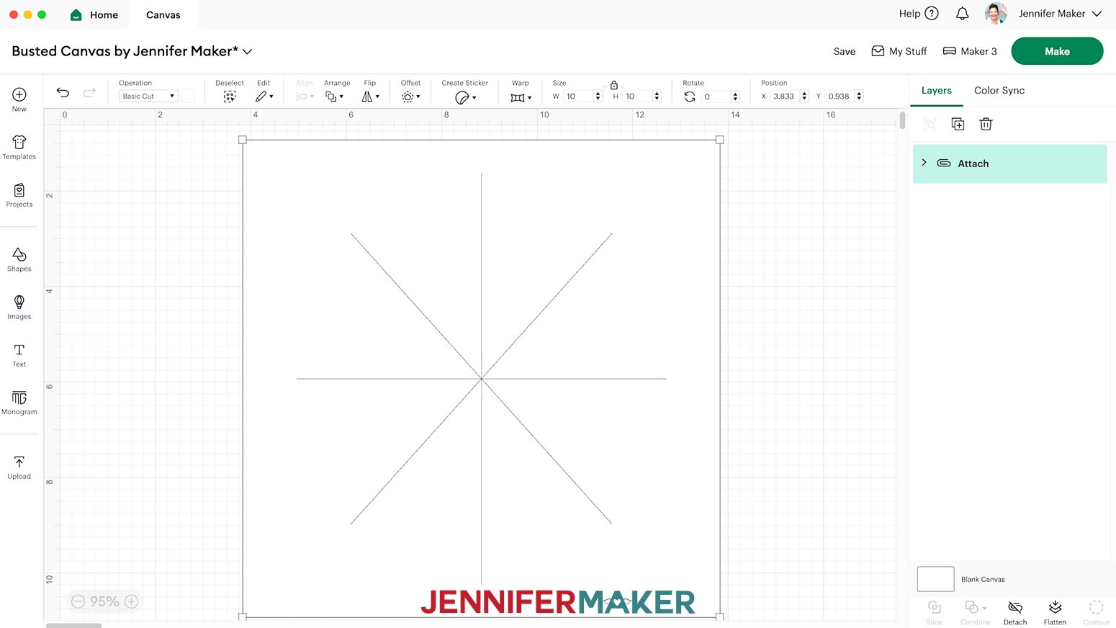Click the Blank Canvas color swatch
This screenshot has width=1116, height=628.
[935, 579]
